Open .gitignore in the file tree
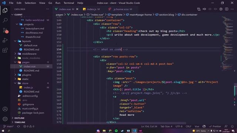This screenshot has height=133, width=237. tap(28, 104)
